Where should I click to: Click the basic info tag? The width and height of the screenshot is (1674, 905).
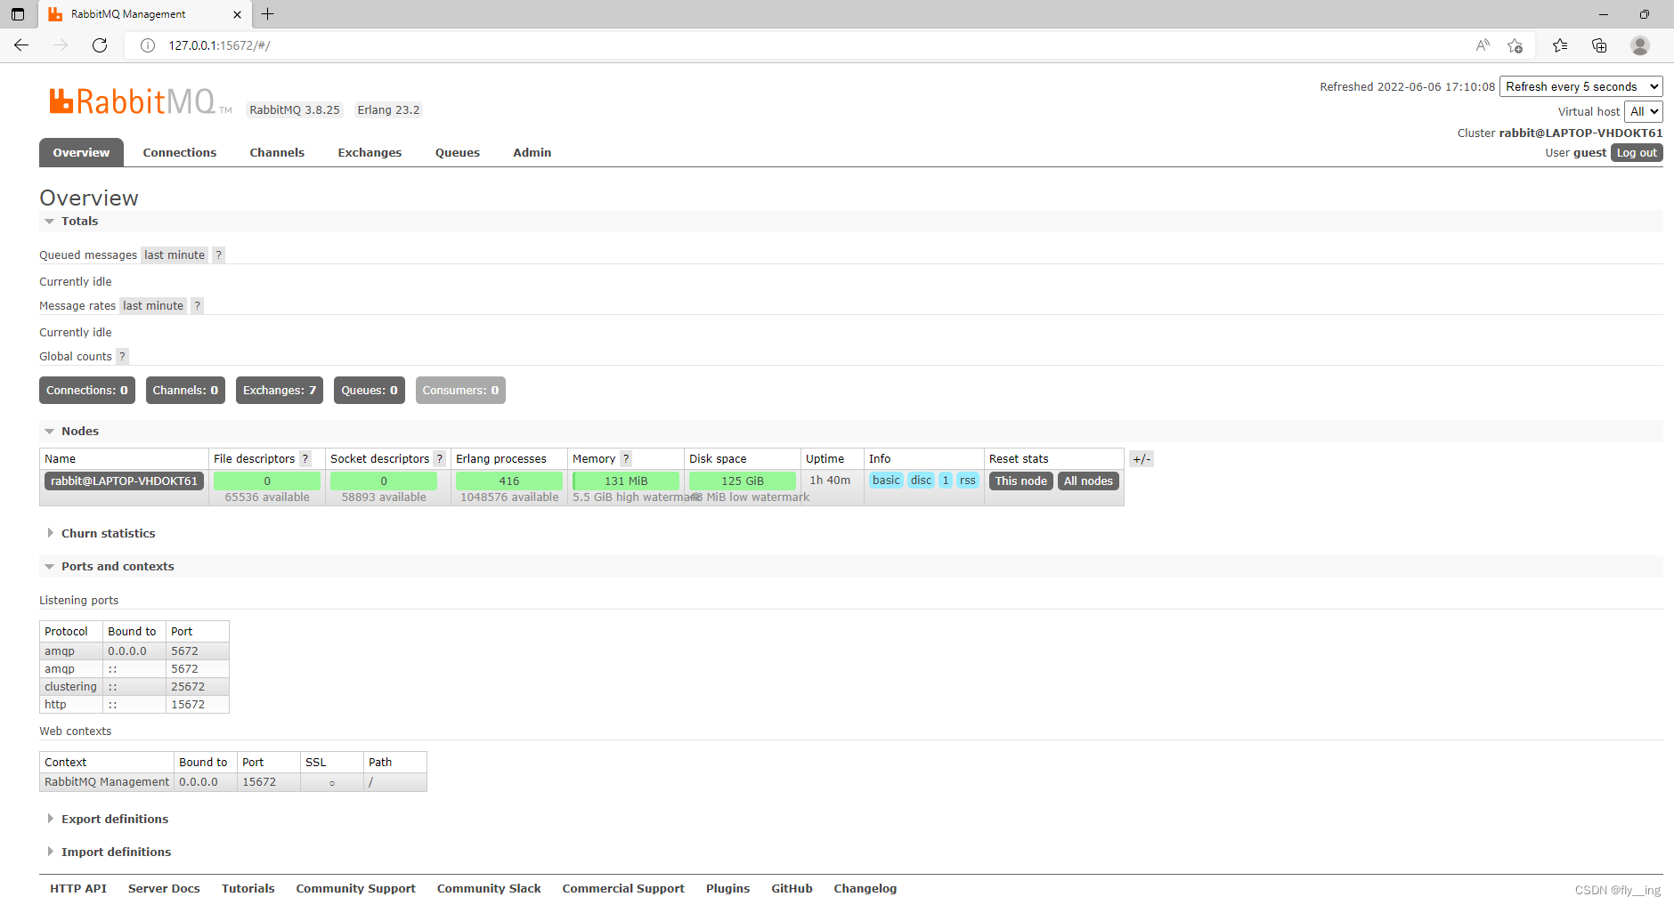[x=886, y=481]
